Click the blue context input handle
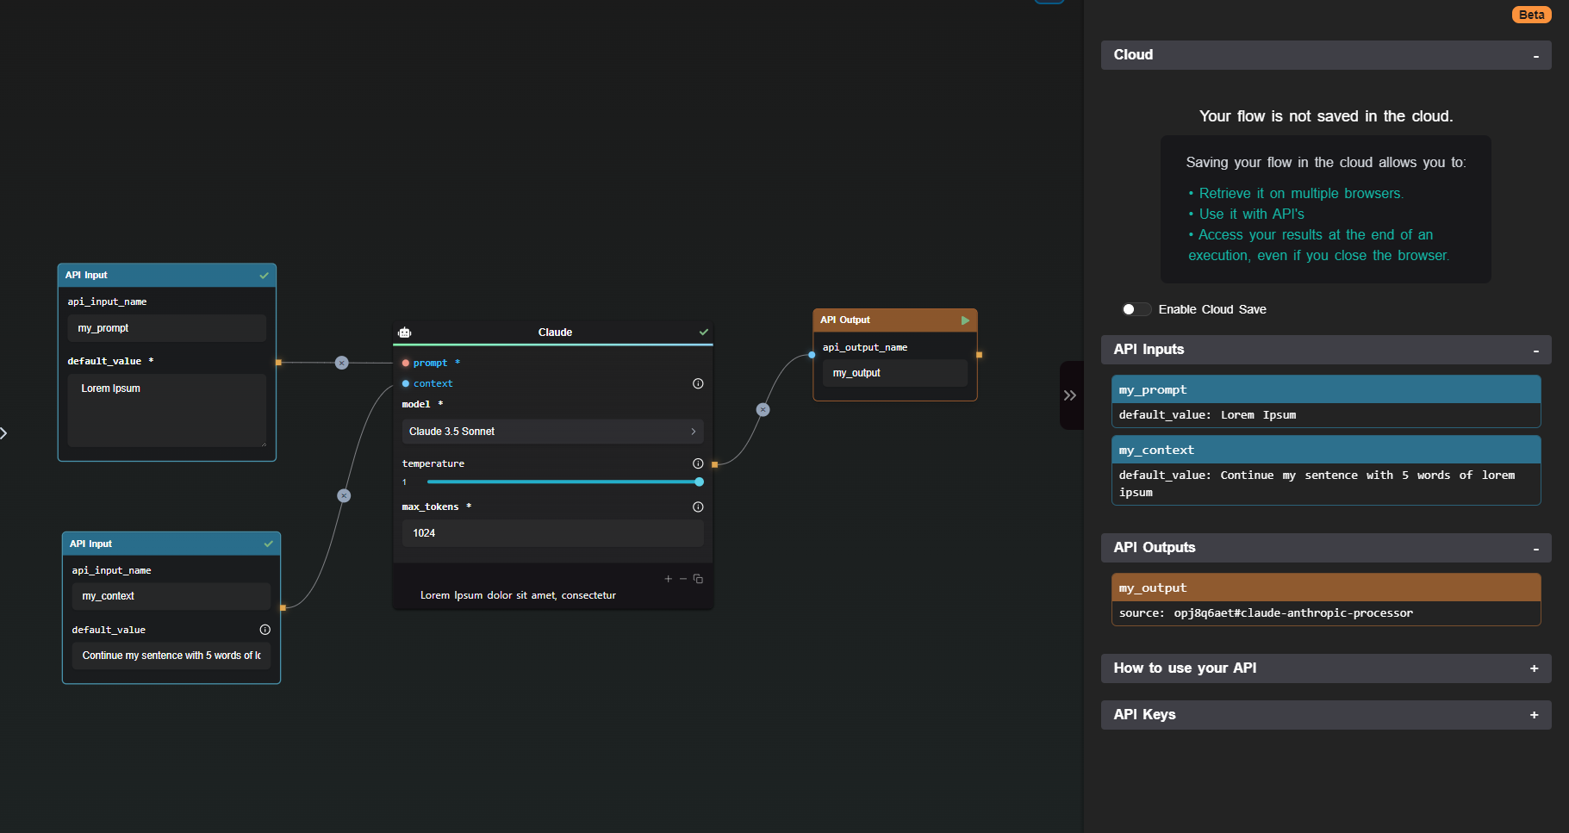The width and height of the screenshot is (1569, 833). tap(406, 384)
